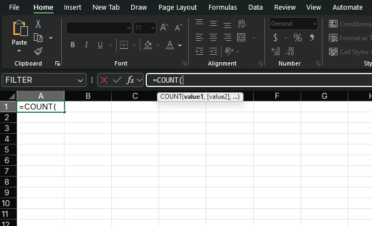Switch to the Formulas tab
372x226 pixels.
[x=223, y=8]
